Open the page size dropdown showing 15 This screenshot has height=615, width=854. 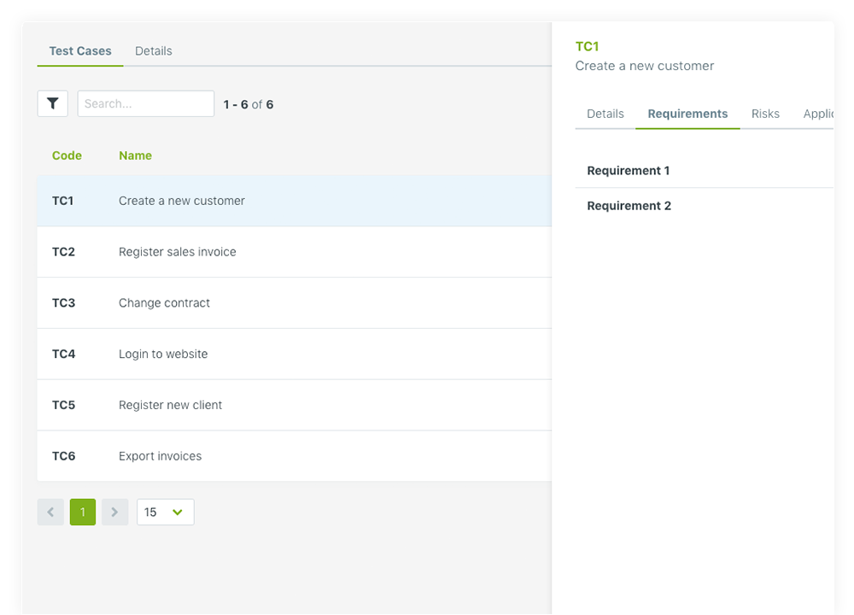pos(165,512)
